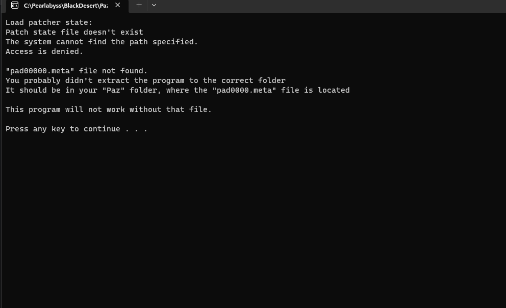Click the quoted "pad0000.meta" filename
The image size is (506, 308).
click(242, 90)
